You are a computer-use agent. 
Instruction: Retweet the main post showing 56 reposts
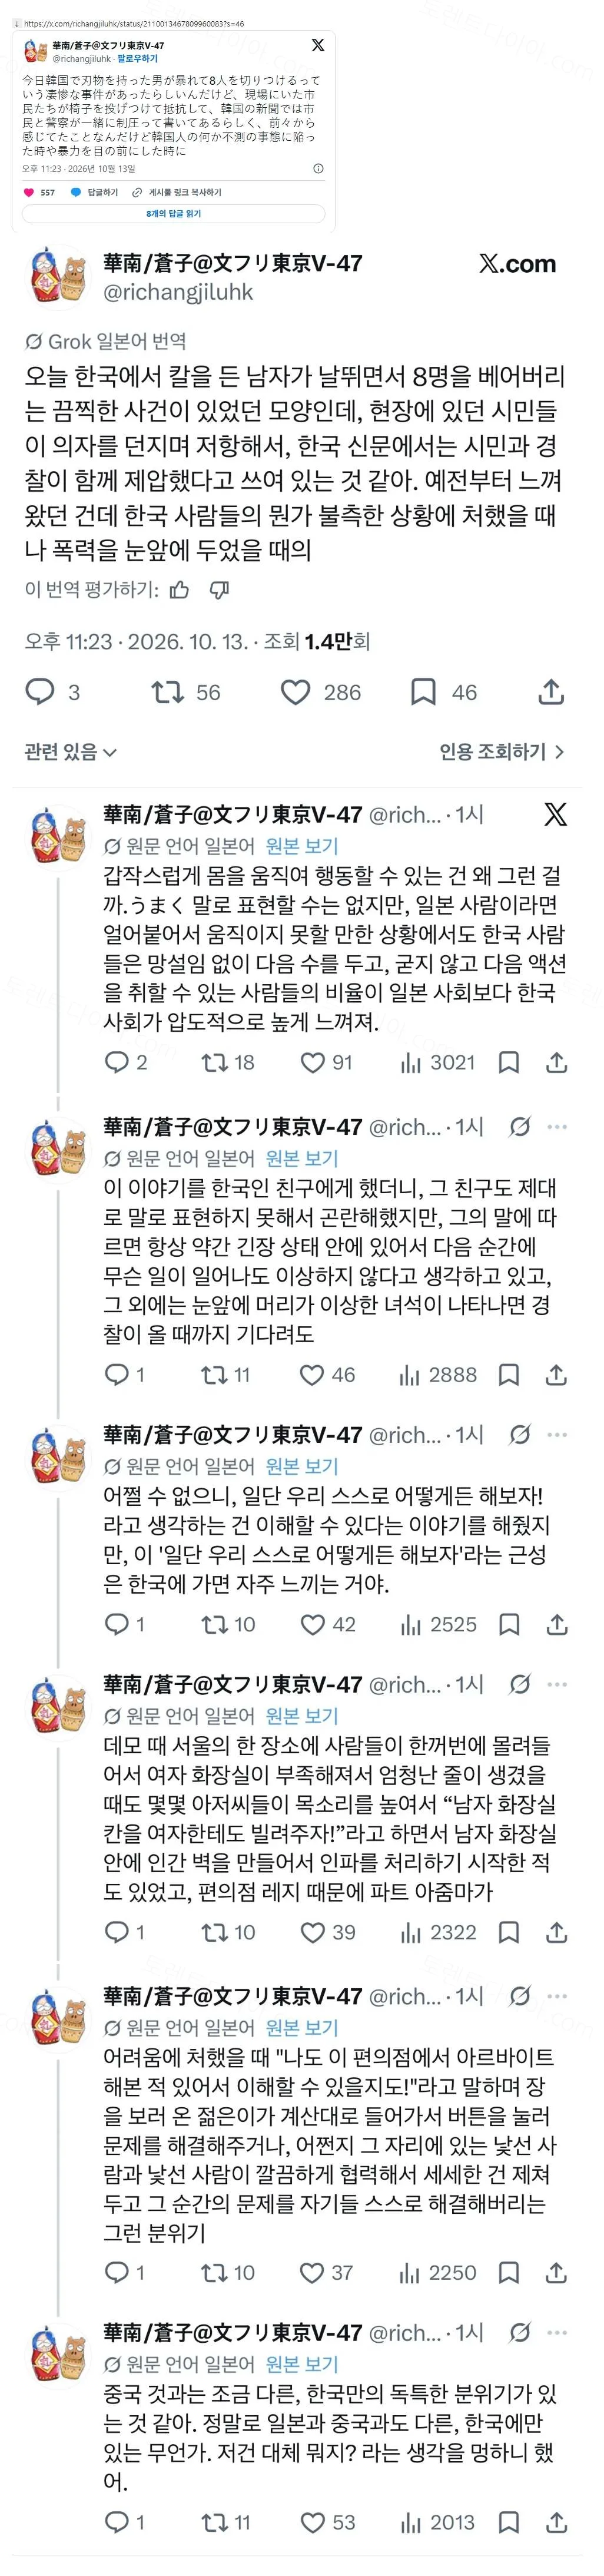[166, 691]
